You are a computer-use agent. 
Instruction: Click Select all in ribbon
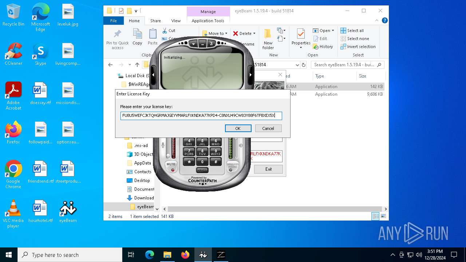pos(352,31)
